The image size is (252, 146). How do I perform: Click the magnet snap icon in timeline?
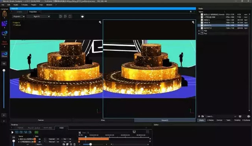(x=134, y=132)
